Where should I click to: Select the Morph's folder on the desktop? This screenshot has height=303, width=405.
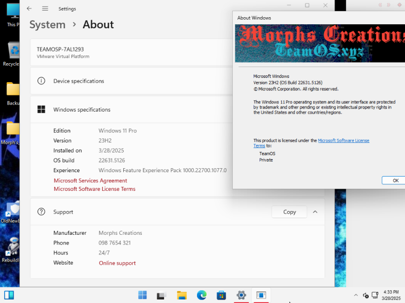pos(10,133)
